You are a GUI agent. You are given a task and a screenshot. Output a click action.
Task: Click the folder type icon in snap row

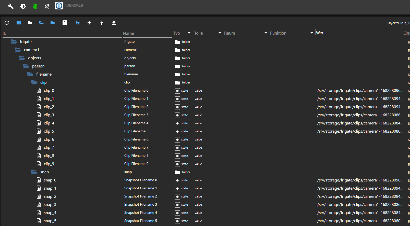177,172
